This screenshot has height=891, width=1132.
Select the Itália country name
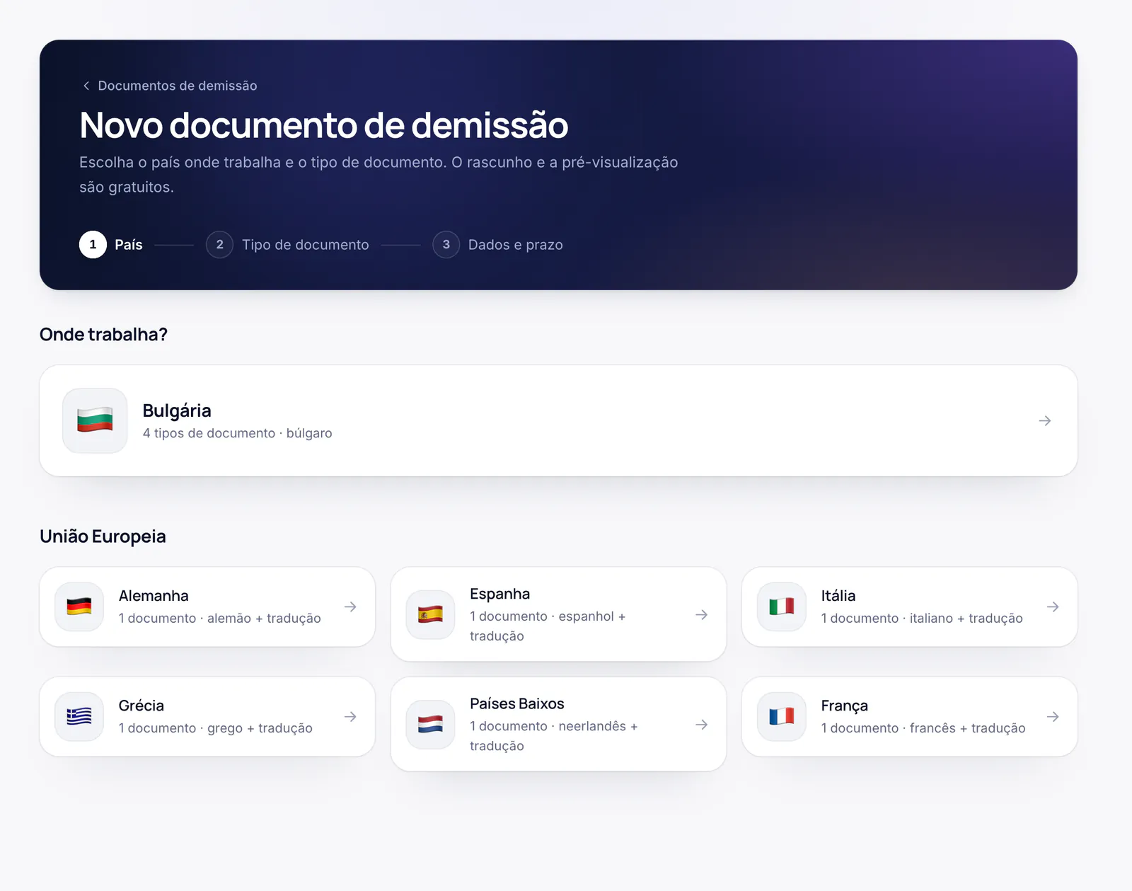pos(838,596)
